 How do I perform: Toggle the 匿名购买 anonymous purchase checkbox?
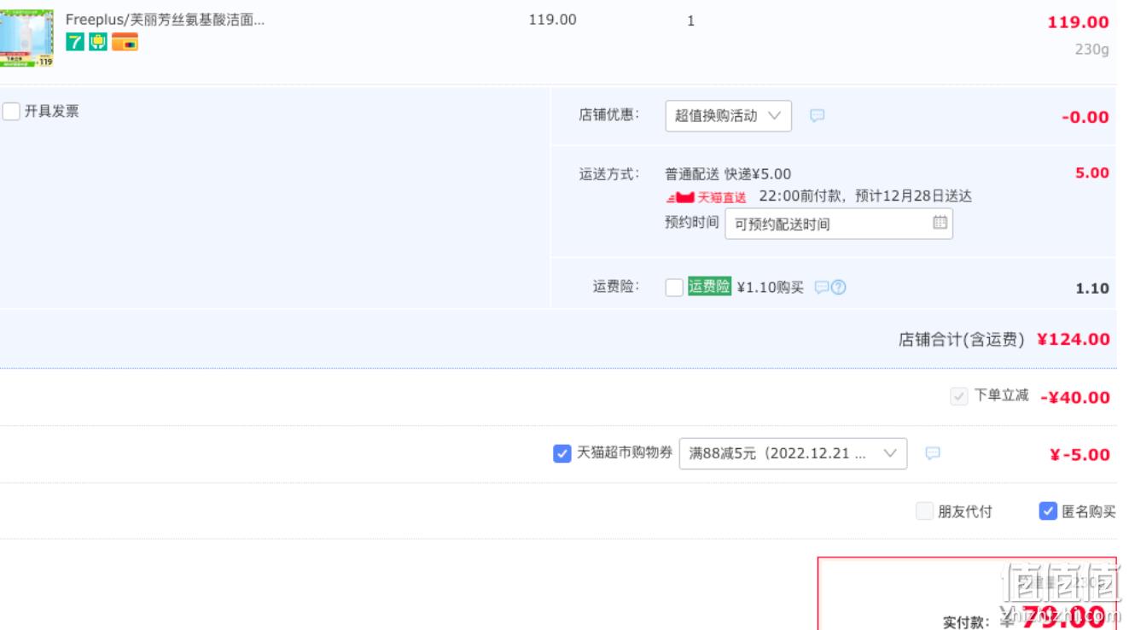pyautogui.click(x=1048, y=511)
